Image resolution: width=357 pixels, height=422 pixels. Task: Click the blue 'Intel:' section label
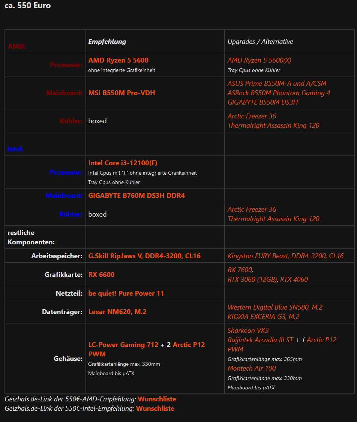16,149
